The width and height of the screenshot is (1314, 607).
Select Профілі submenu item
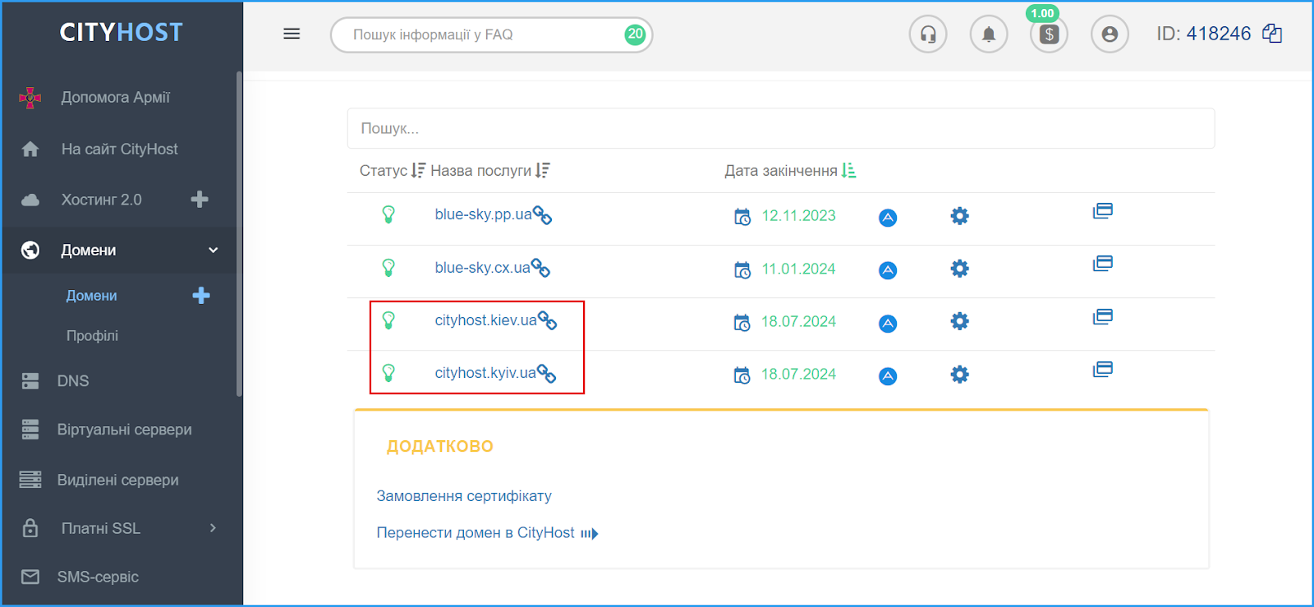pos(93,336)
